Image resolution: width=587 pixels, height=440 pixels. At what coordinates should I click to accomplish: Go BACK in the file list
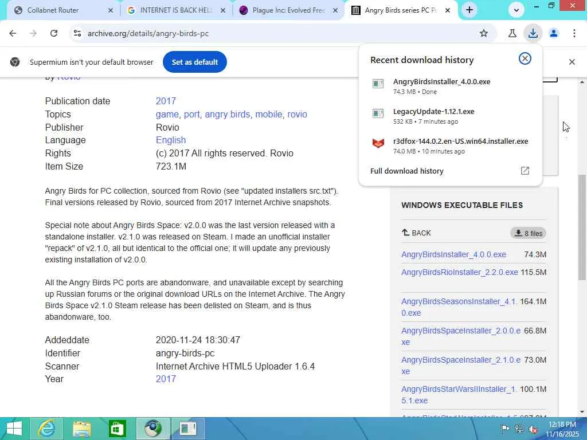point(416,233)
